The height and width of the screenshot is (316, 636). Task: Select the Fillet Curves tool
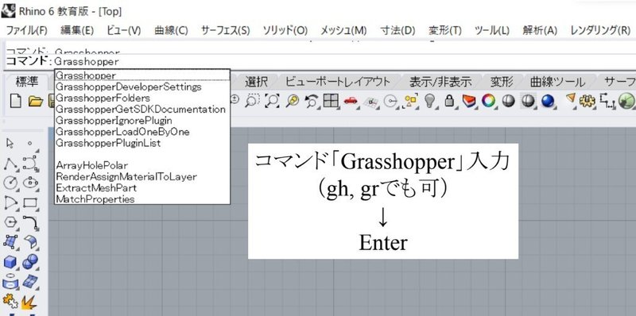(x=30, y=222)
